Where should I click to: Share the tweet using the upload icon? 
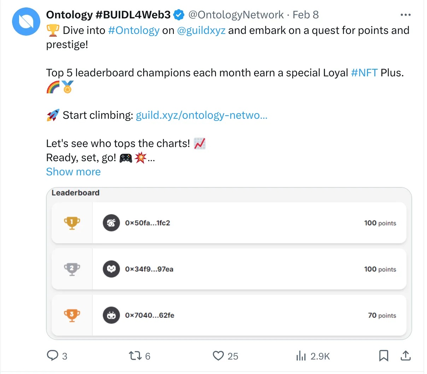[405, 355]
